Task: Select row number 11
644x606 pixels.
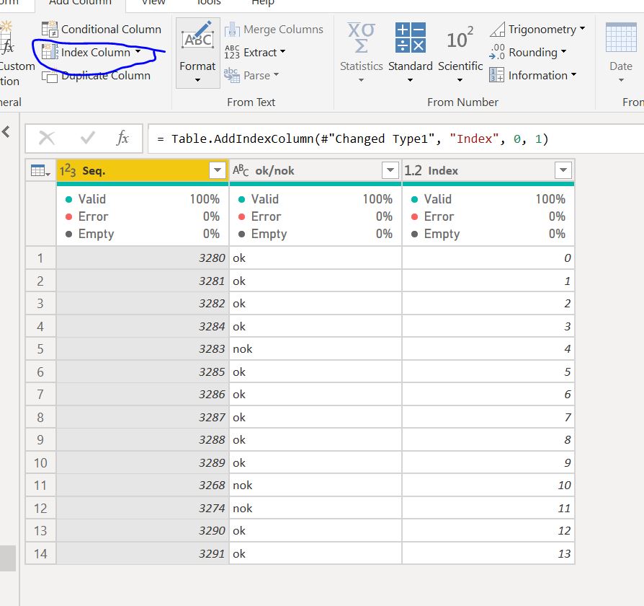Action: (x=40, y=486)
